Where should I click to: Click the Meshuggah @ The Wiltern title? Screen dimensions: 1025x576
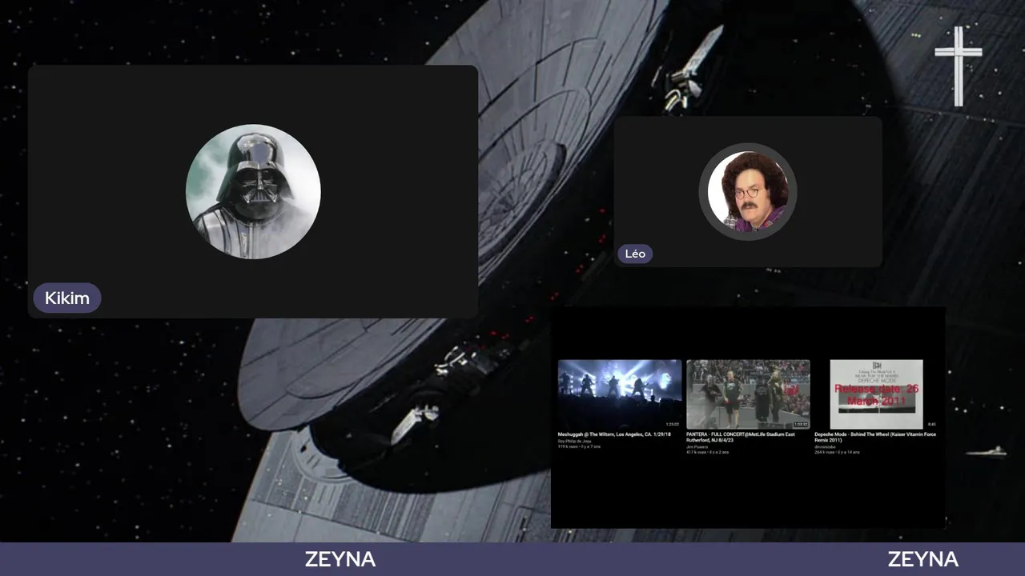pos(614,434)
